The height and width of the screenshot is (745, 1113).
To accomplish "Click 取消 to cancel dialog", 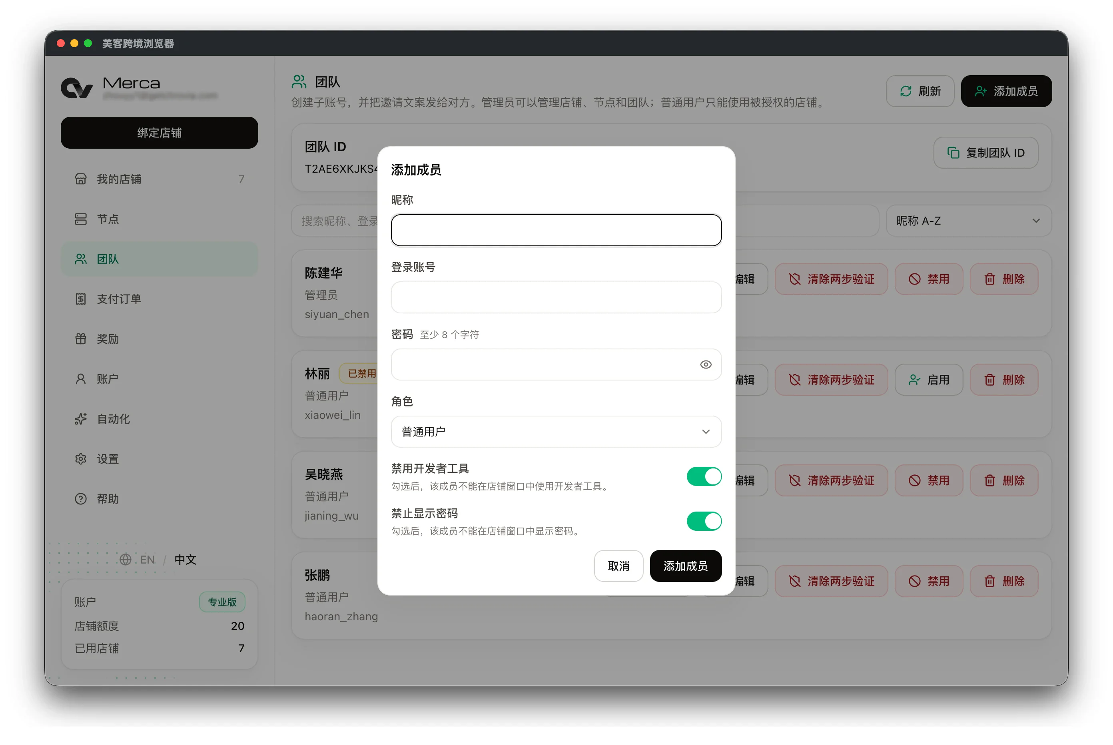I will coord(618,566).
